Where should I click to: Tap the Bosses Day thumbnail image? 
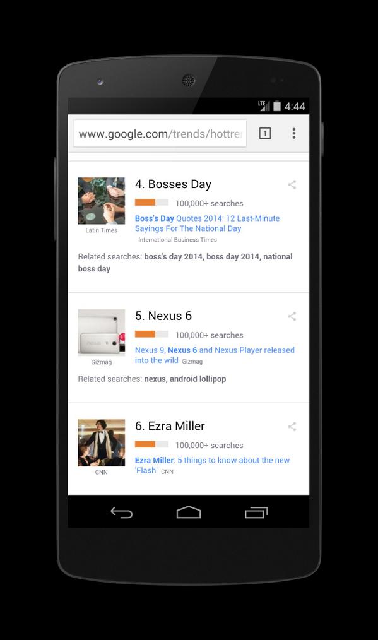[x=101, y=201]
